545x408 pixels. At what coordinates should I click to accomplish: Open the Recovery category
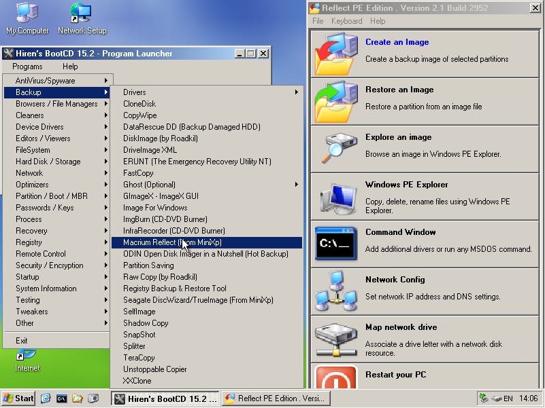pos(58,231)
